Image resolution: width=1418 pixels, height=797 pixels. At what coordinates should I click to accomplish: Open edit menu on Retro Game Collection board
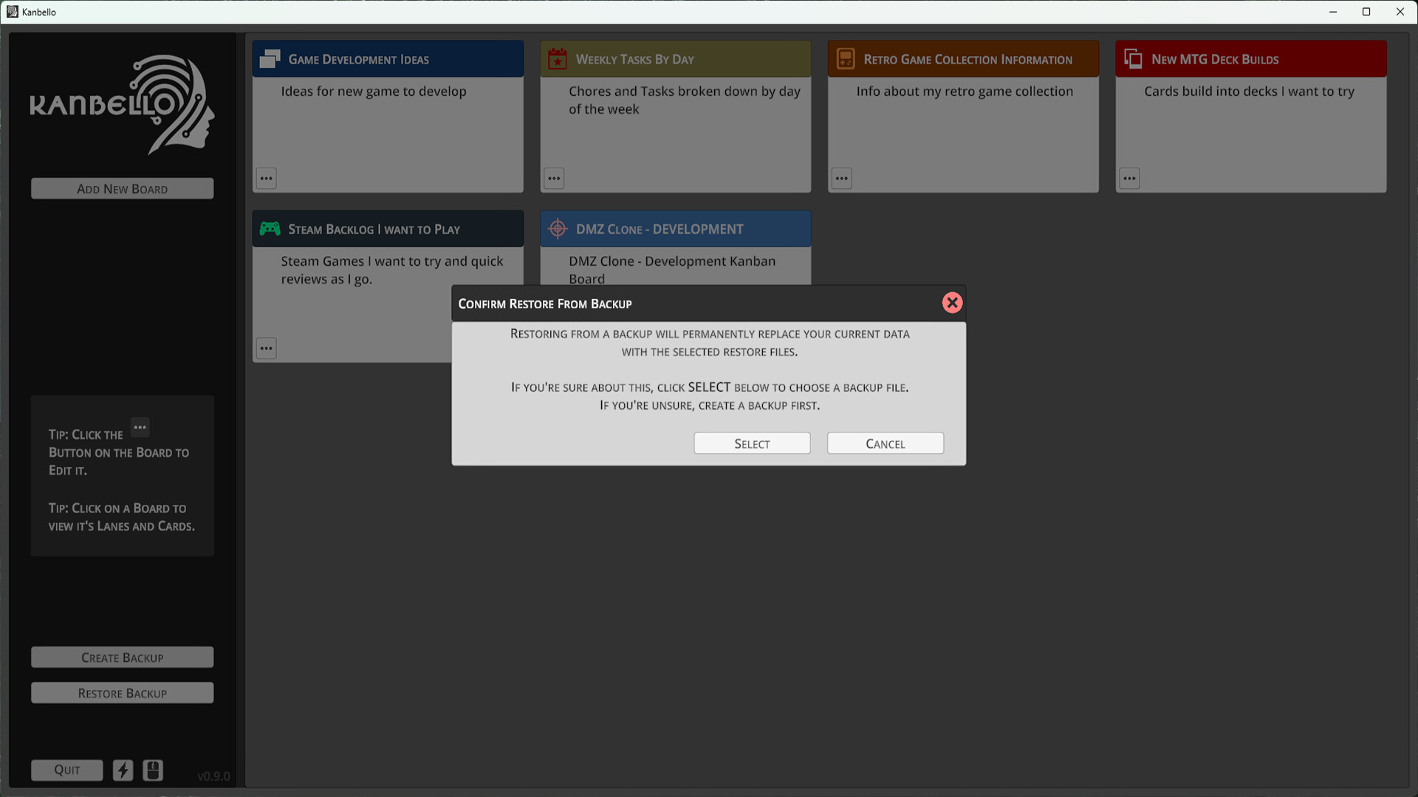[841, 178]
